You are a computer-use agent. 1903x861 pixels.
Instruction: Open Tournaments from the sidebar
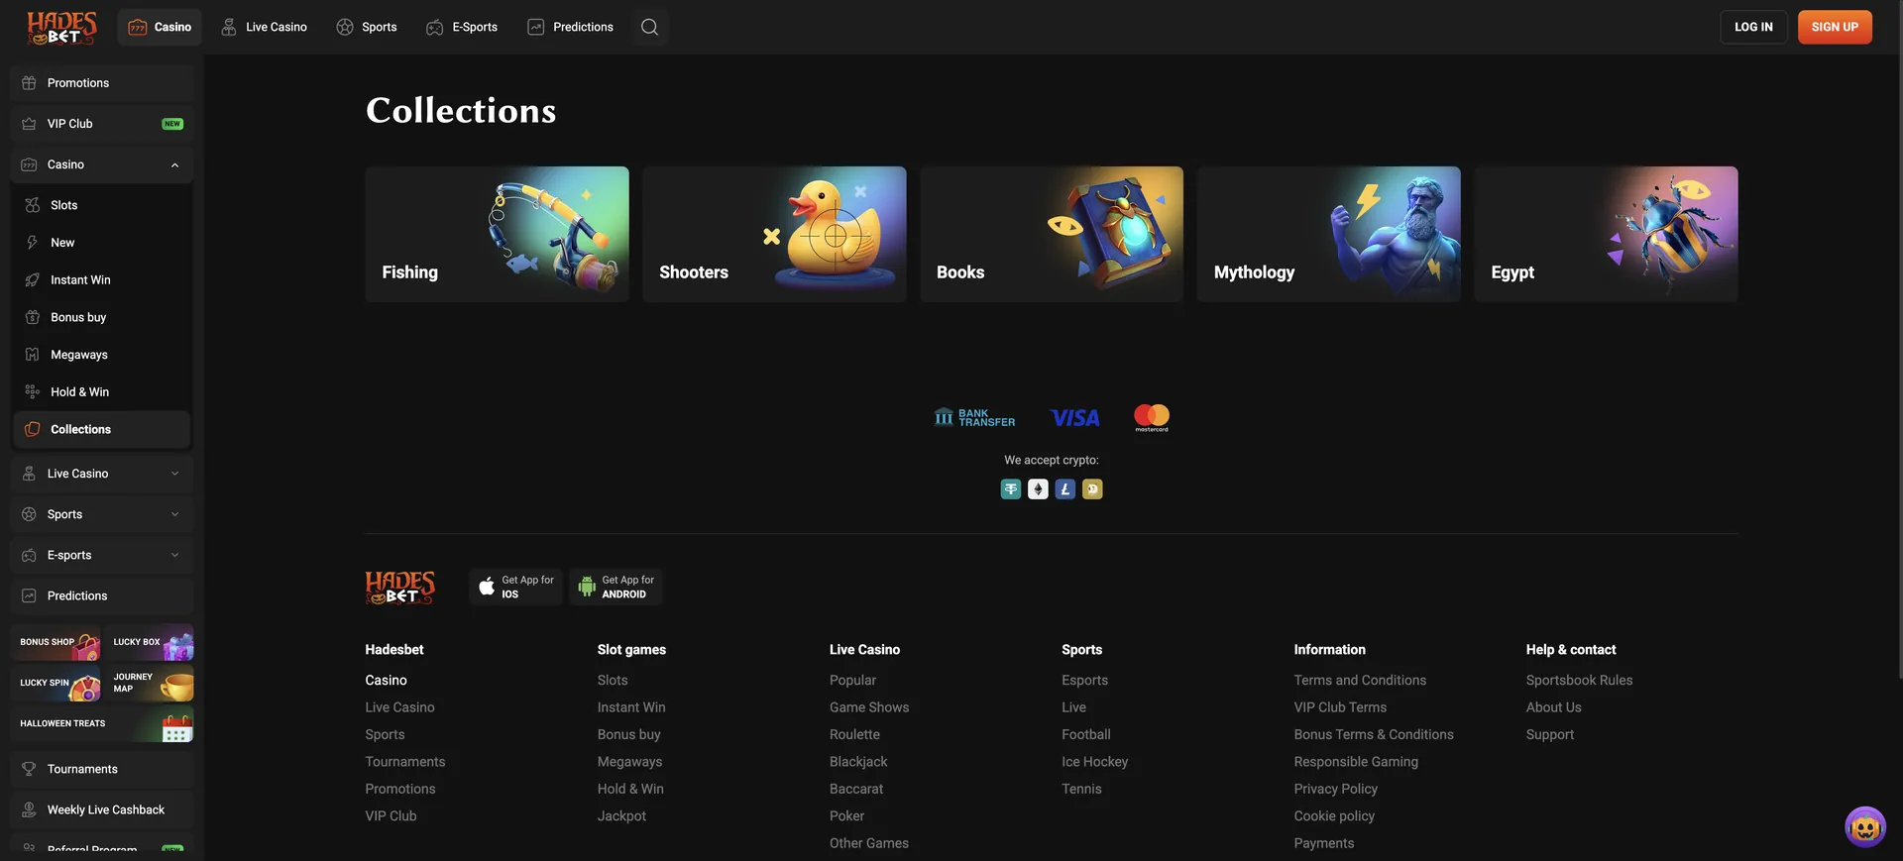tap(101, 769)
